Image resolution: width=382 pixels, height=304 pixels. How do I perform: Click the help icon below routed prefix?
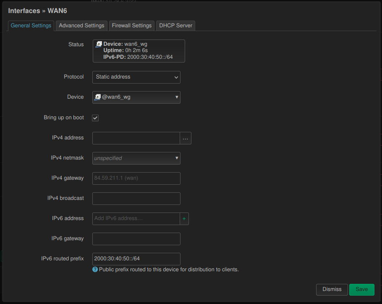95,270
